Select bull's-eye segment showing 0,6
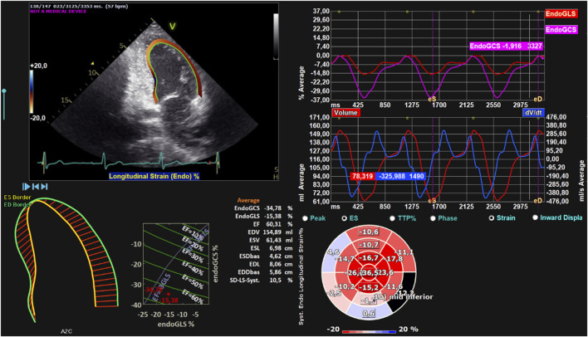 pos(369,314)
